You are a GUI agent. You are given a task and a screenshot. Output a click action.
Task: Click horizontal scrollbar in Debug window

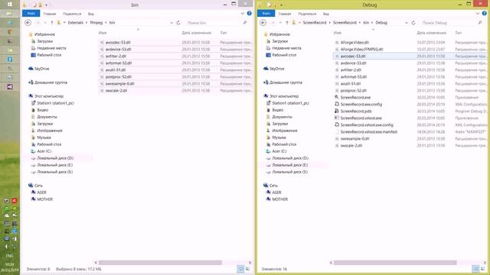click(395, 263)
